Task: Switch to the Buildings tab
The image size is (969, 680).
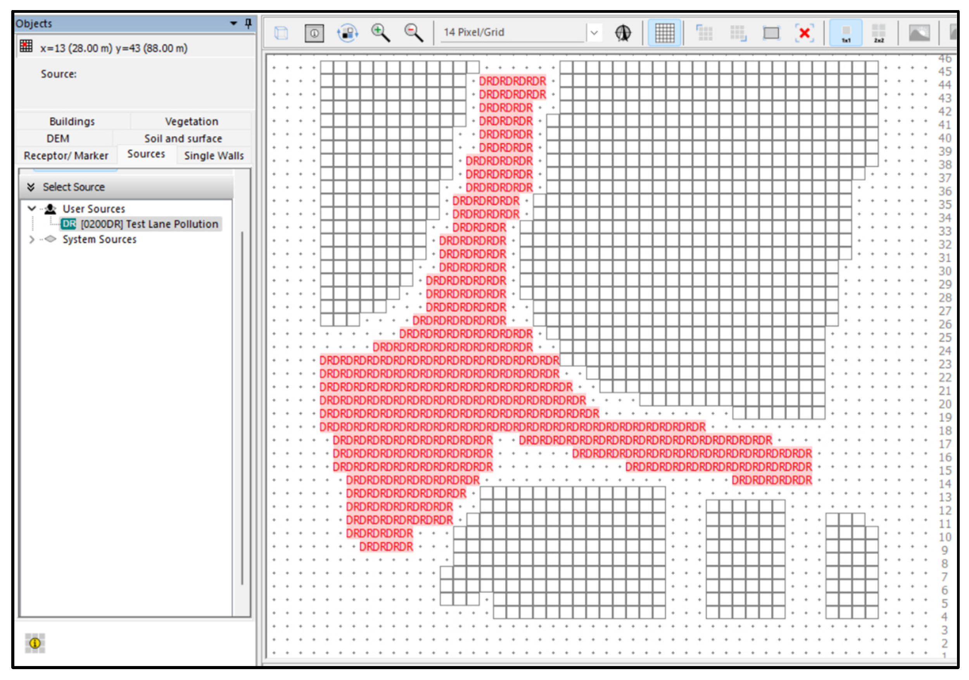Action: pyautogui.click(x=72, y=121)
